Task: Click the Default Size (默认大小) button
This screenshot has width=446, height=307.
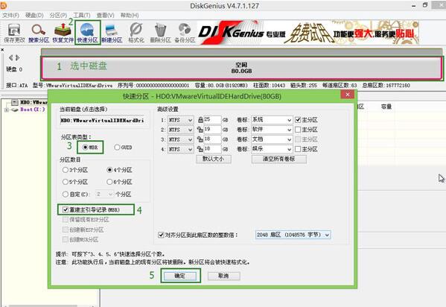Action: click(214, 159)
